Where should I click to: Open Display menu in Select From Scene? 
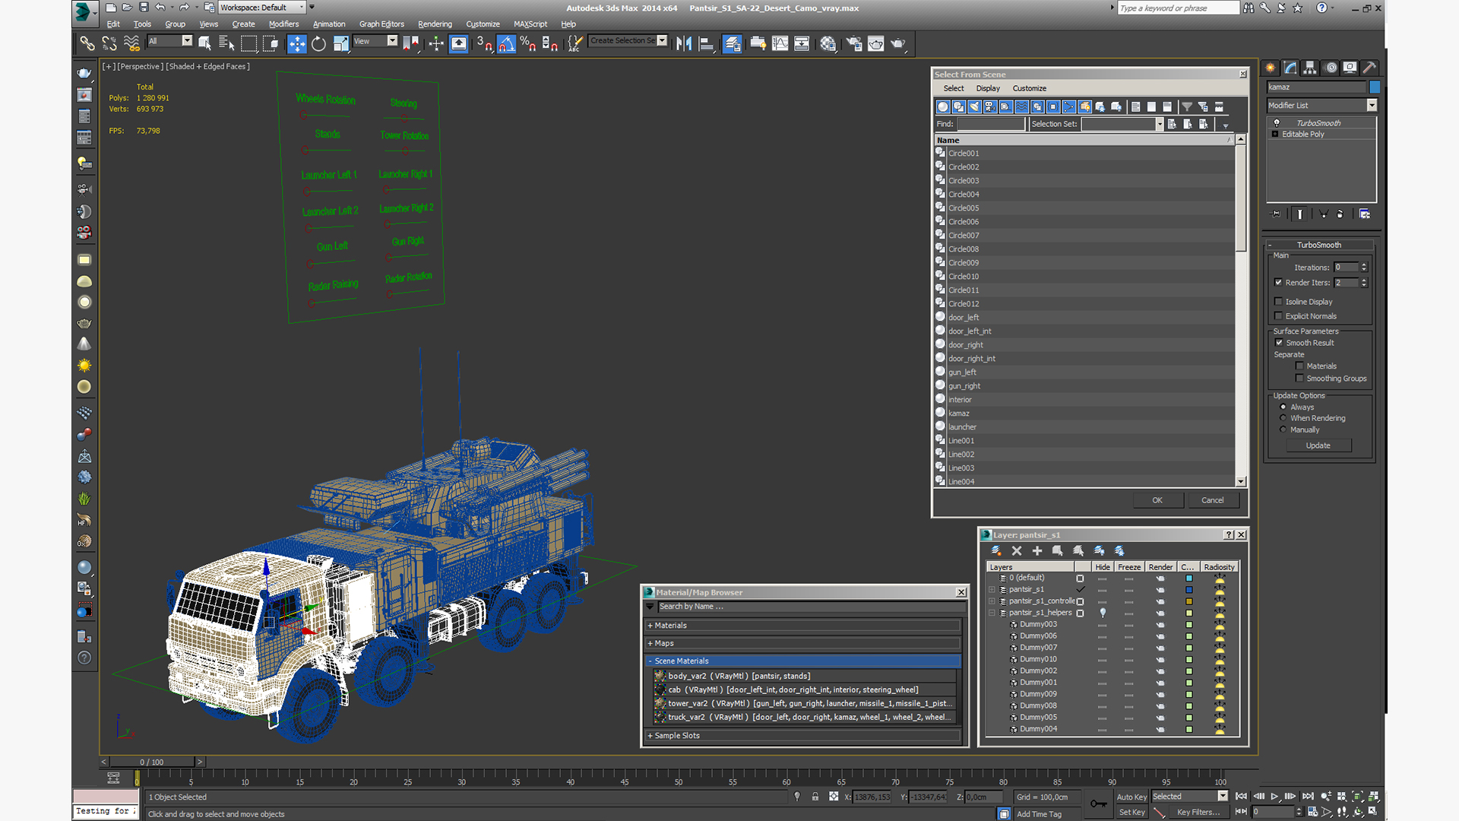click(x=988, y=88)
